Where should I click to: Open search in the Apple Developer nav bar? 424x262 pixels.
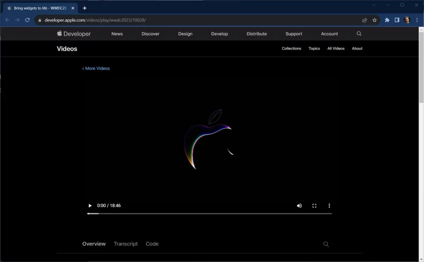[359, 34]
